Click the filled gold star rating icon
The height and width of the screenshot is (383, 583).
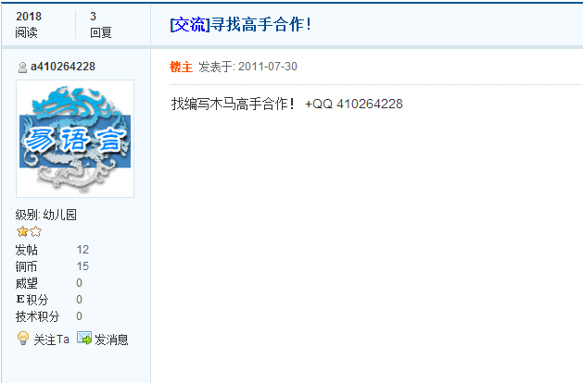pyautogui.click(x=22, y=231)
